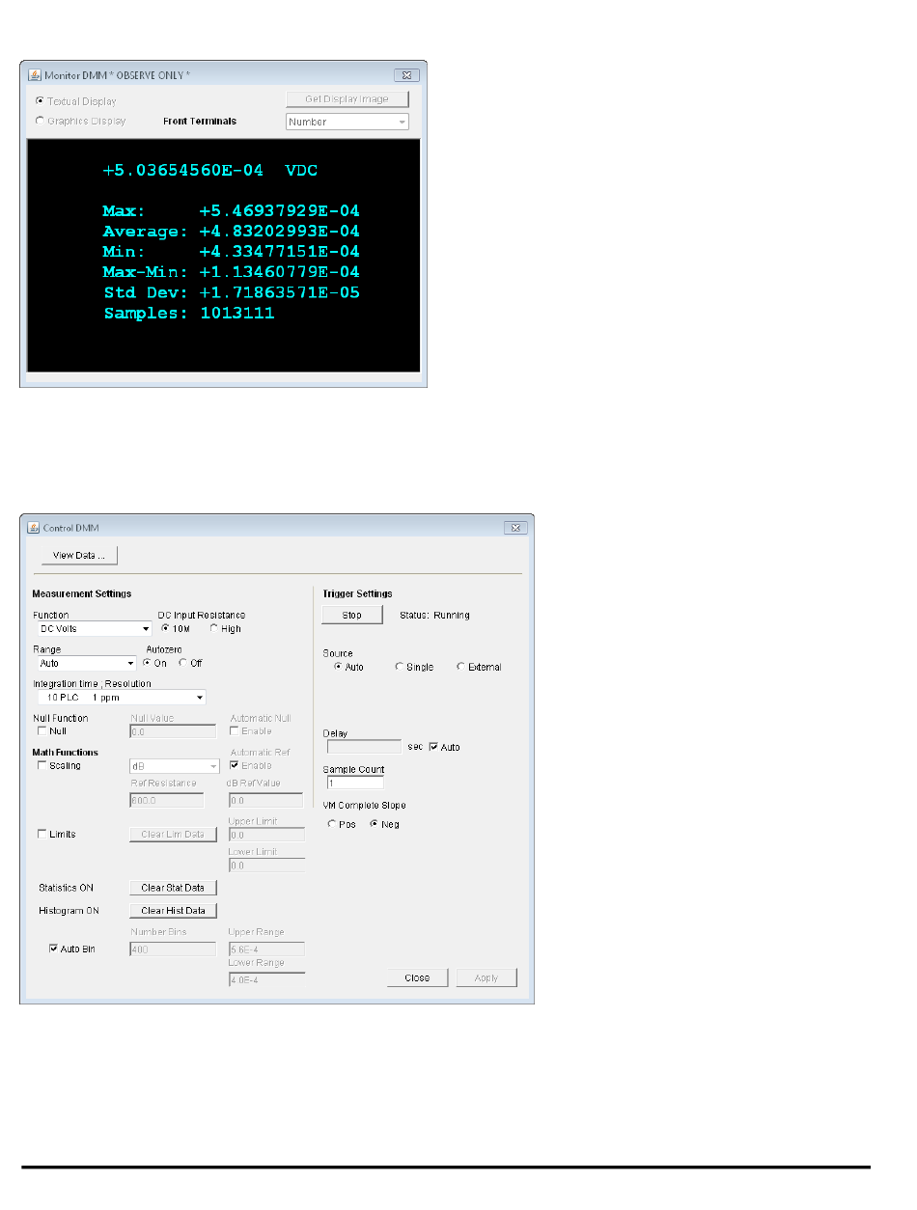Click the Lower Limit input field

click(x=266, y=866)
